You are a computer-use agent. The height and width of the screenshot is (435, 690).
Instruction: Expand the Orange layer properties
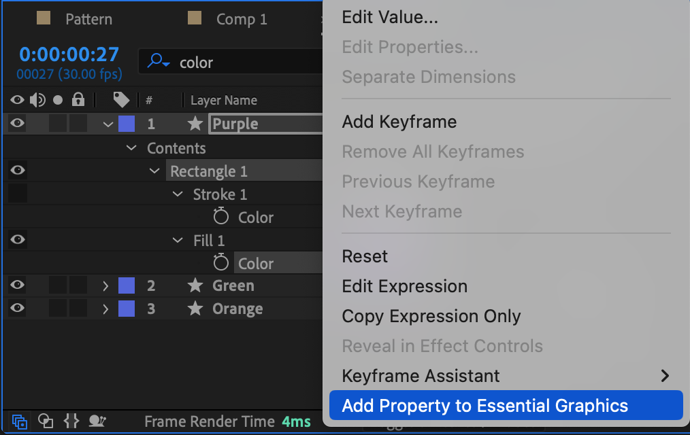click(x=105, y=309)
